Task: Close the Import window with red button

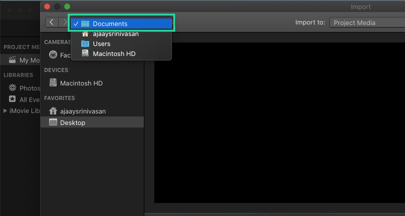Action: point(47,6)
